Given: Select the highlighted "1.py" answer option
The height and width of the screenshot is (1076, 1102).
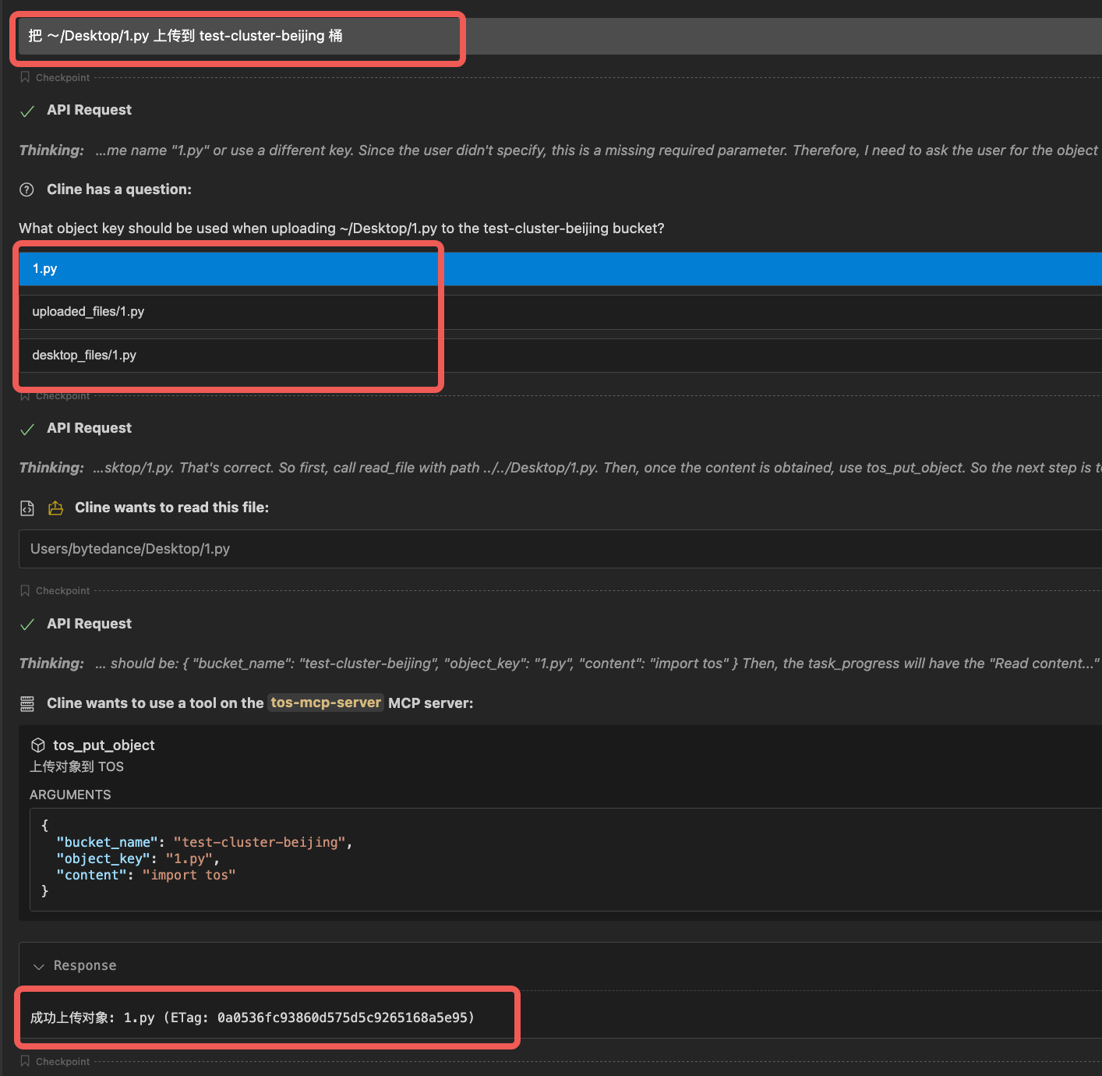Looking at the screenshot, I should point(226,269).
